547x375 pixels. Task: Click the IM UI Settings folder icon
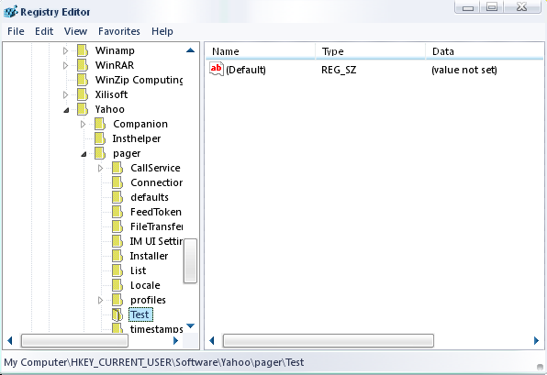[117, 241]
